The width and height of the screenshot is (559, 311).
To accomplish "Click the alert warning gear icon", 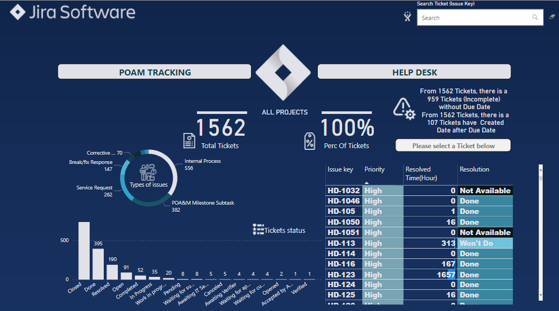I will (404, 109).
